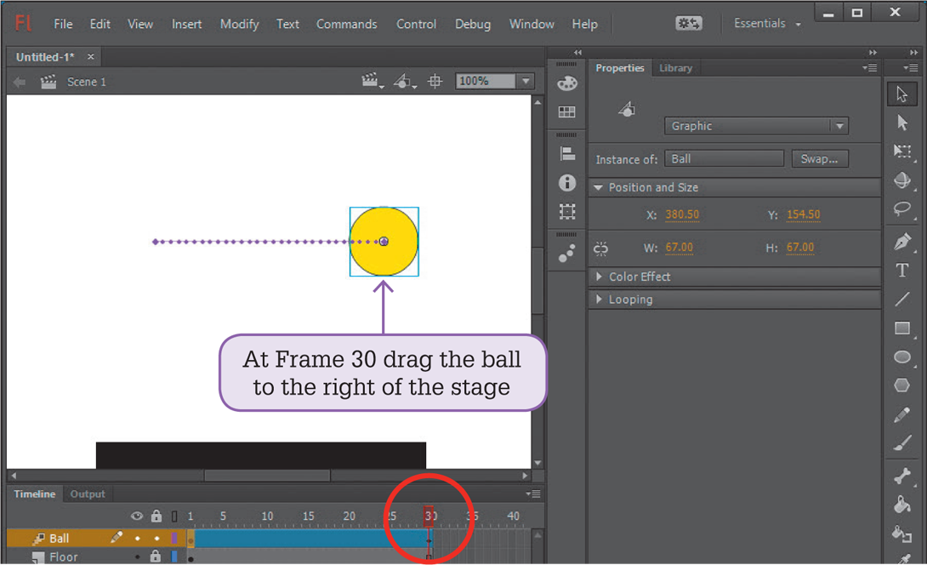Open the Motion Presets panel icon
Viewport: 927px width, 565px height.
[567, 254]
